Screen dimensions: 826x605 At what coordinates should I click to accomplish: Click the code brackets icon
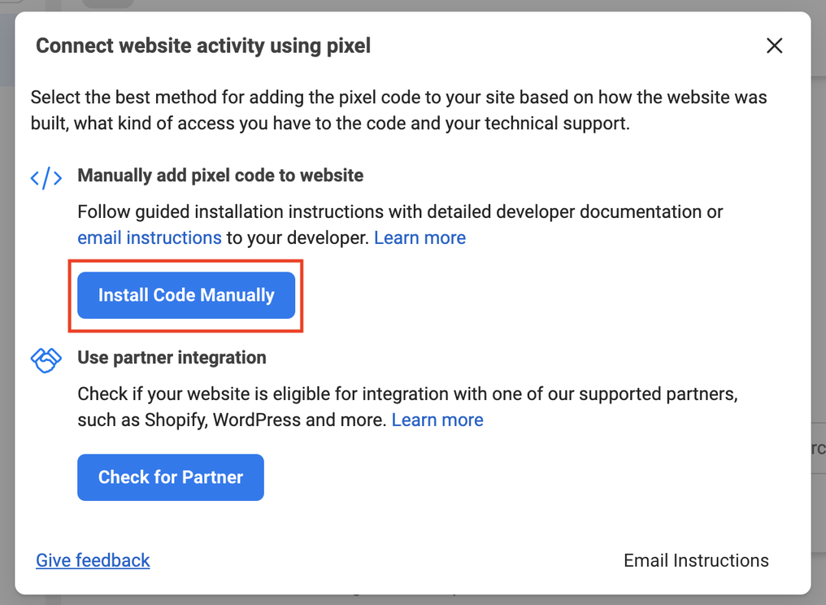[x=46, y=178]
